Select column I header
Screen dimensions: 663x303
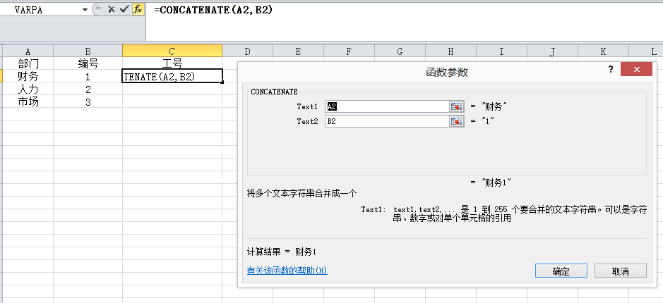point(501,51)
